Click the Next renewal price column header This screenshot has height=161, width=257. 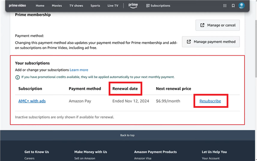173,88
